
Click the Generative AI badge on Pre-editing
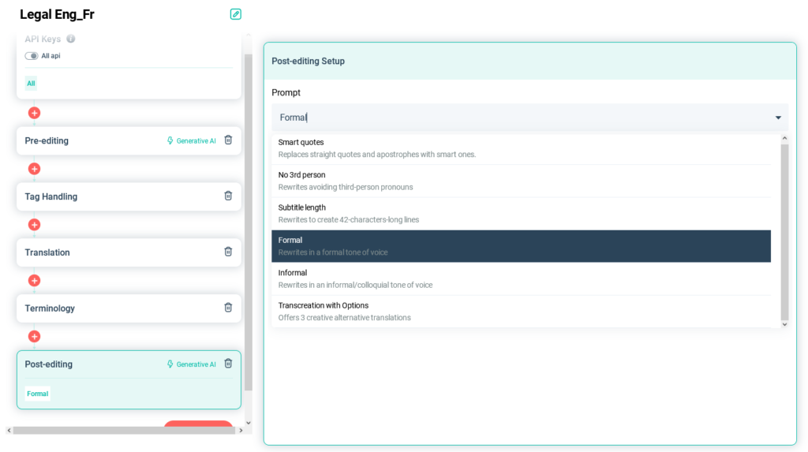pos(191,140)
